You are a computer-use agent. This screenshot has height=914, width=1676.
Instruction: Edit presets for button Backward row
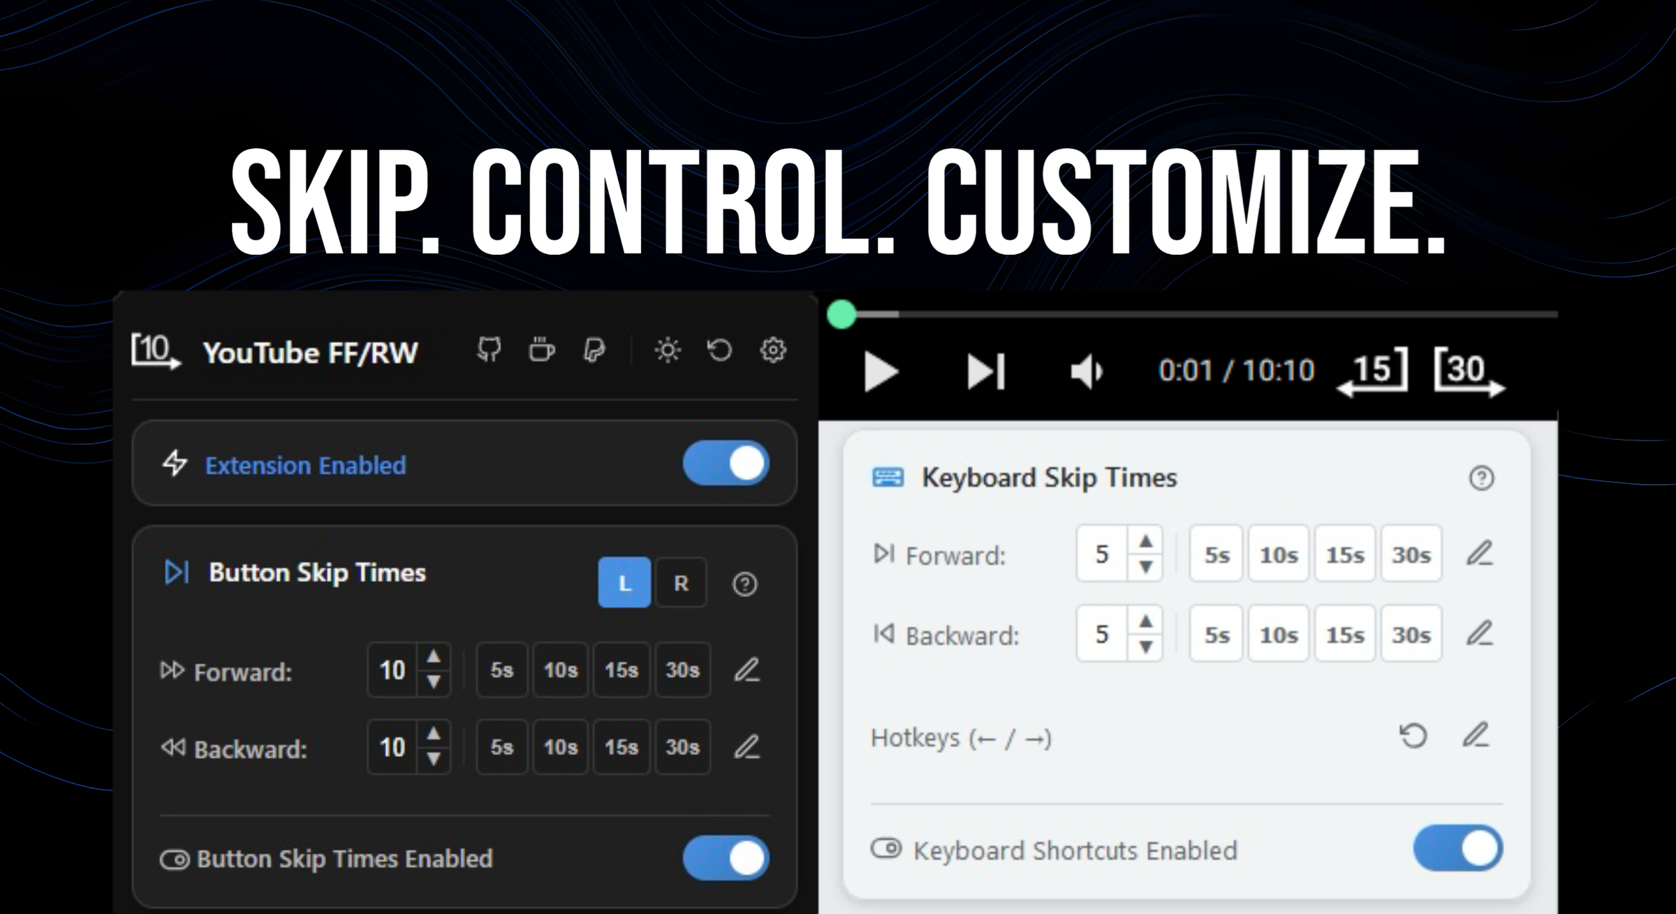click(747, 747)
